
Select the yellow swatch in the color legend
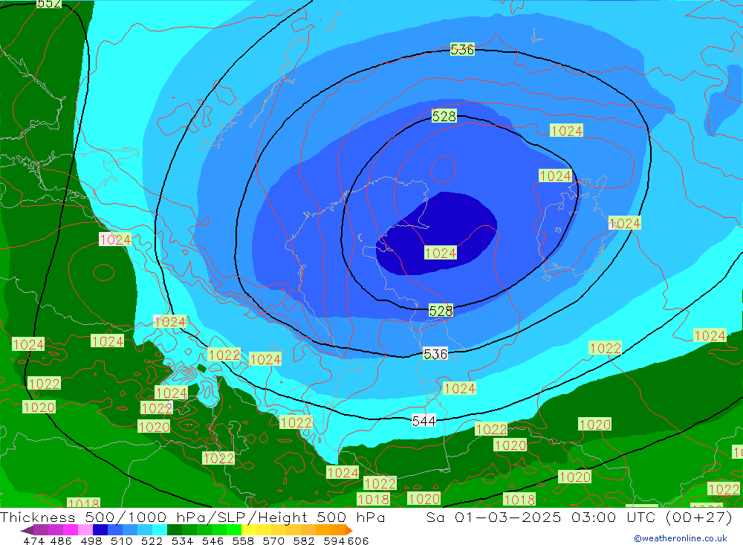point(250,530)
